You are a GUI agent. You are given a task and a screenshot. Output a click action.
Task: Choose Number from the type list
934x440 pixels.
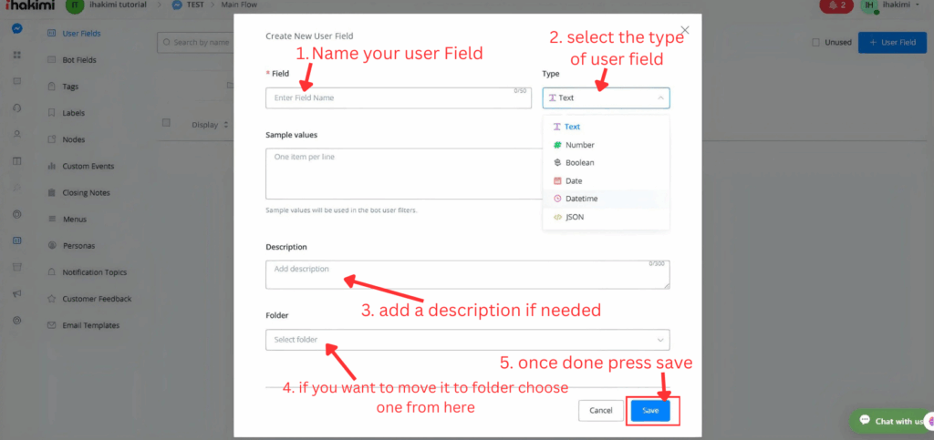click(579, 145)
